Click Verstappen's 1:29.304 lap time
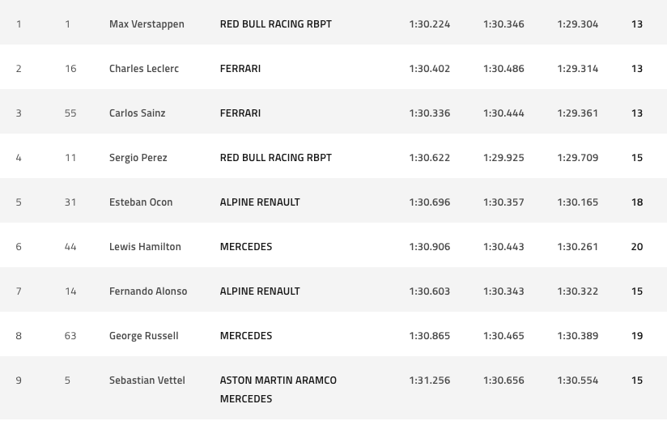The image size is (667, 421). 578,24
